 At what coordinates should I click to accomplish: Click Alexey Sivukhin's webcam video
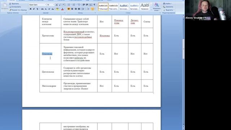click(x=208, y=10)
